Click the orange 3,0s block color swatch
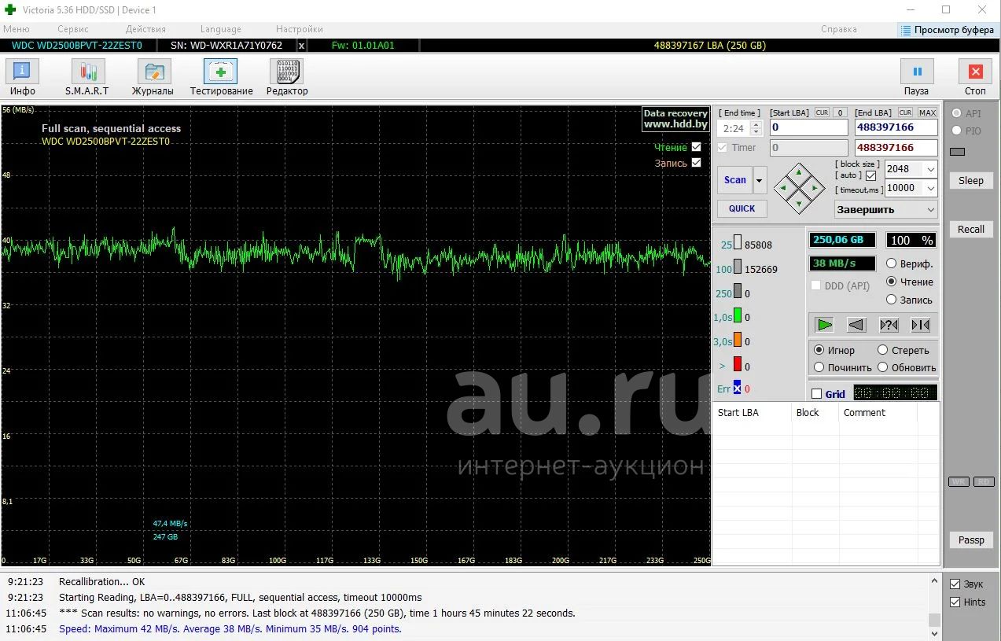The height and width of the screenshot is (641, 1001). coord(738,341)
